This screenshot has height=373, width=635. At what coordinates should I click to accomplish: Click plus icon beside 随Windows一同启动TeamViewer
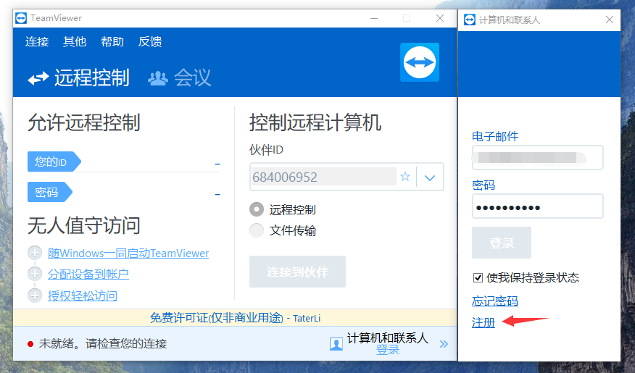pos(35,253)
